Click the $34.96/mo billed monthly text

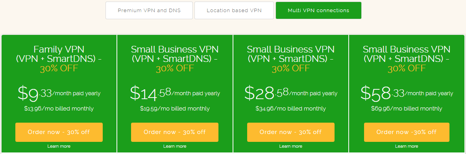(x=290, y=109)
